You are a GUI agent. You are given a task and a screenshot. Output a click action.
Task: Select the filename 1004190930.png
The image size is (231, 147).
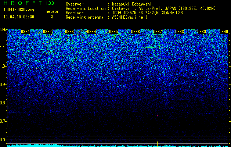pyautogui.click(x=19, y=10)
